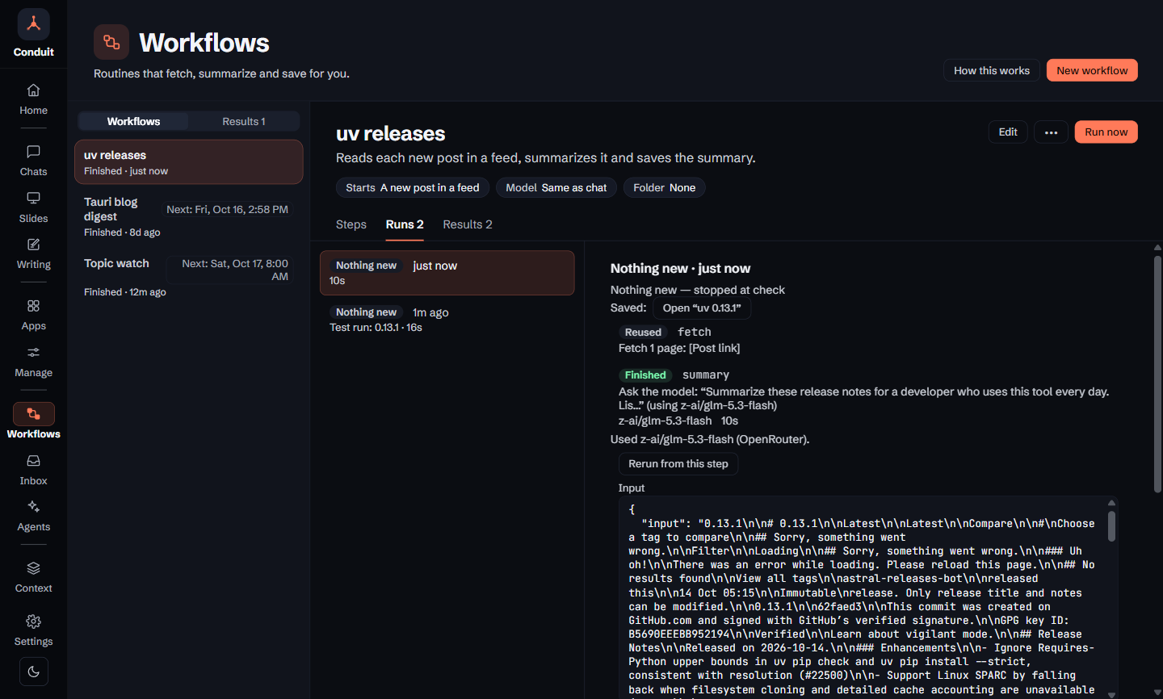The height and width of the screenshot is (699, 1163).
Task: Select the Topic watch workflow
Action: point(189,278)
